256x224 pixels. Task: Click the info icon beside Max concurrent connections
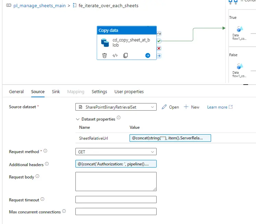click(x=64, y=211)
